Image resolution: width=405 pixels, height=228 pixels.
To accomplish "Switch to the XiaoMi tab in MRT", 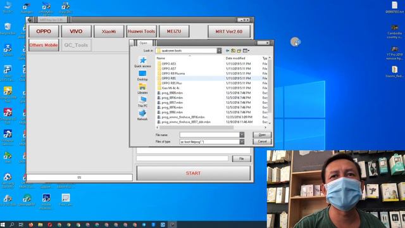I will [109, 31].
